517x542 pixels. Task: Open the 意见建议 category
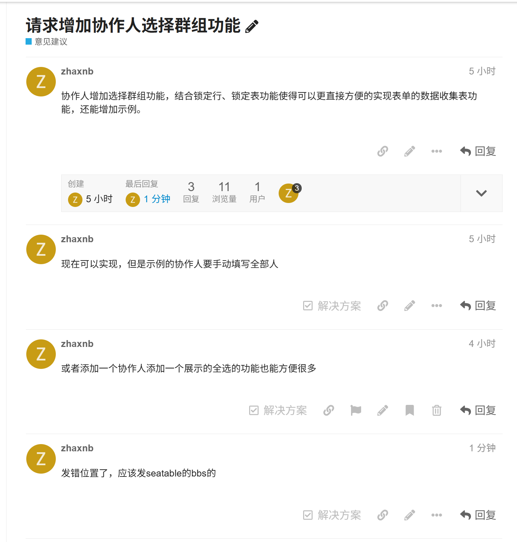click(51, 42)
